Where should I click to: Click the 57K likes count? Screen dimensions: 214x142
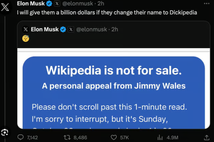pyautogui.click(x=124, y=138)
